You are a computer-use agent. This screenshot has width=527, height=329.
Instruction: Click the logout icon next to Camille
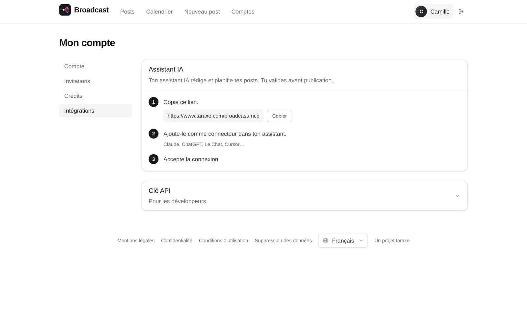[461, 12]
